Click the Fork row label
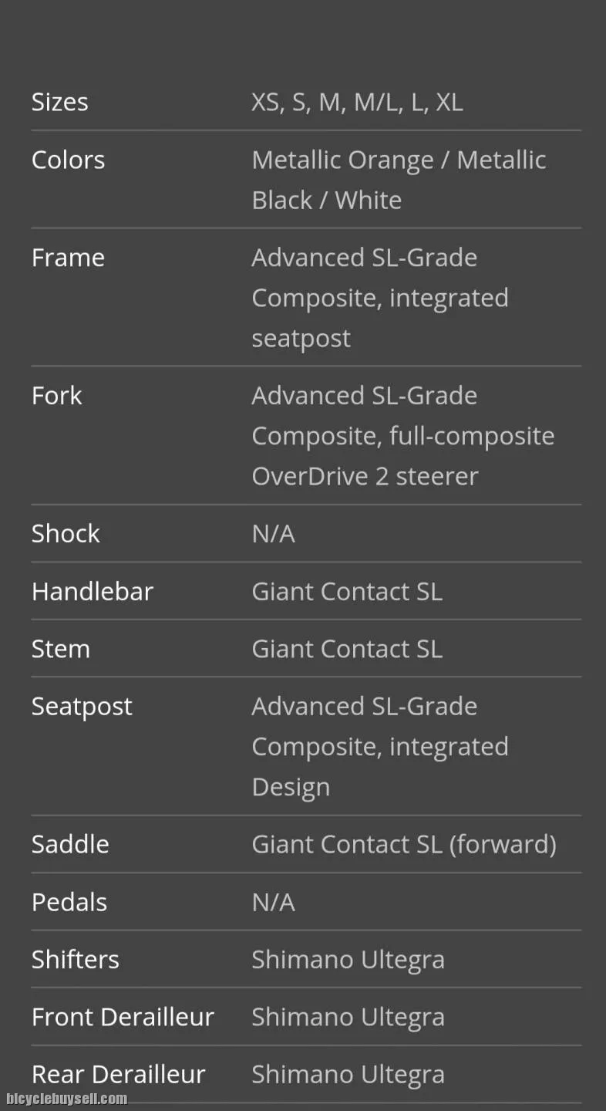606x1111 pixels. click(56, 395)
